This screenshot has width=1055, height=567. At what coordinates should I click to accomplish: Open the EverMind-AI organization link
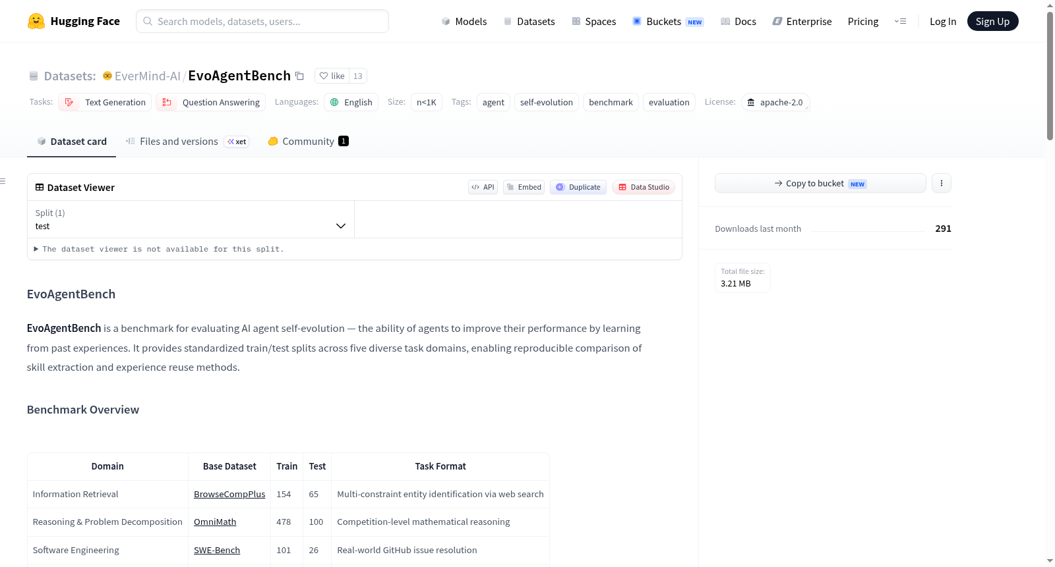[148, 76]
